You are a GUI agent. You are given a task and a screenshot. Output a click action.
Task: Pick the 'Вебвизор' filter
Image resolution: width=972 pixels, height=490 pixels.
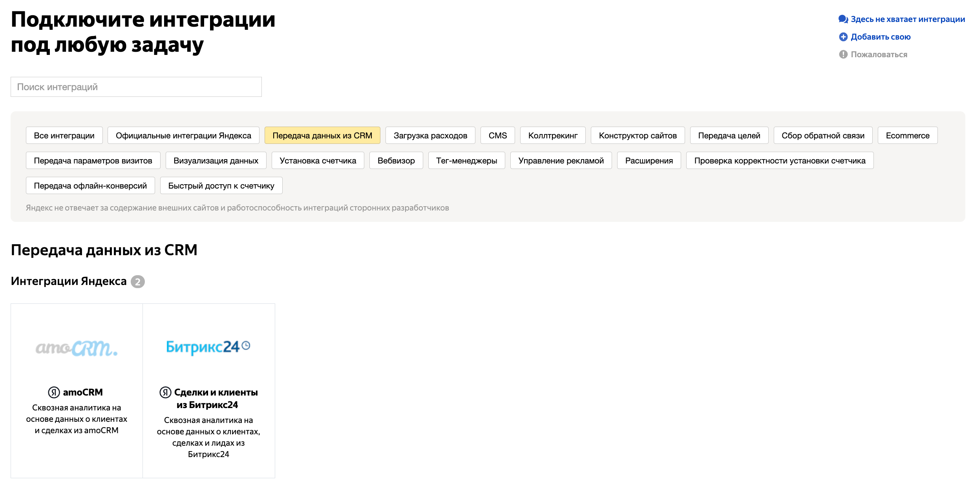[x=396, y=160]
